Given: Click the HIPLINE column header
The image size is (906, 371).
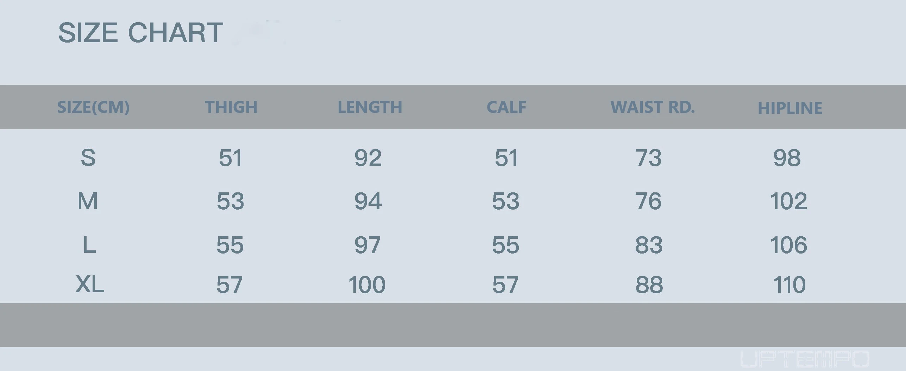Looking at the screenshot, I should 790,108.
